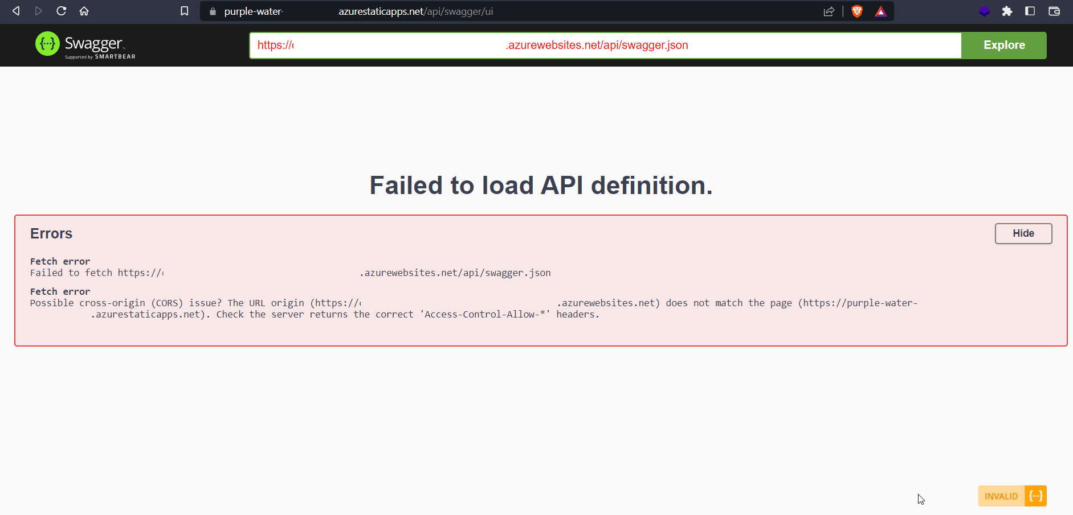This screenshot has height=515, width=1073.
Task: Click the Fetch error text in Errors panel
Action: coord(60,261)
